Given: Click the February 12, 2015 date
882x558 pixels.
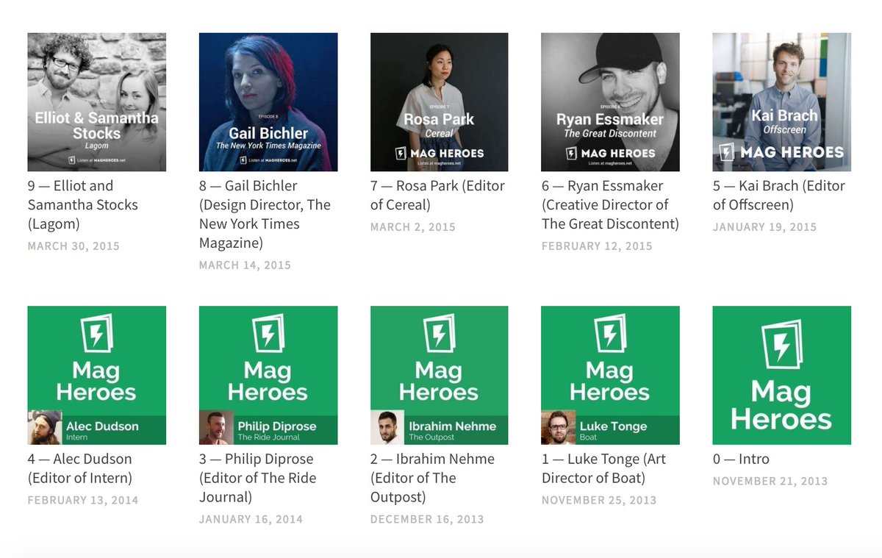Looking at the screenshot, I should point(597,246).
